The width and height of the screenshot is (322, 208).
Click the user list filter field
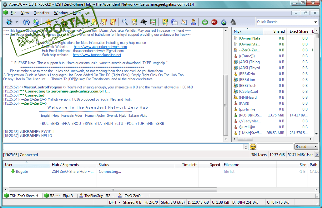275,147
